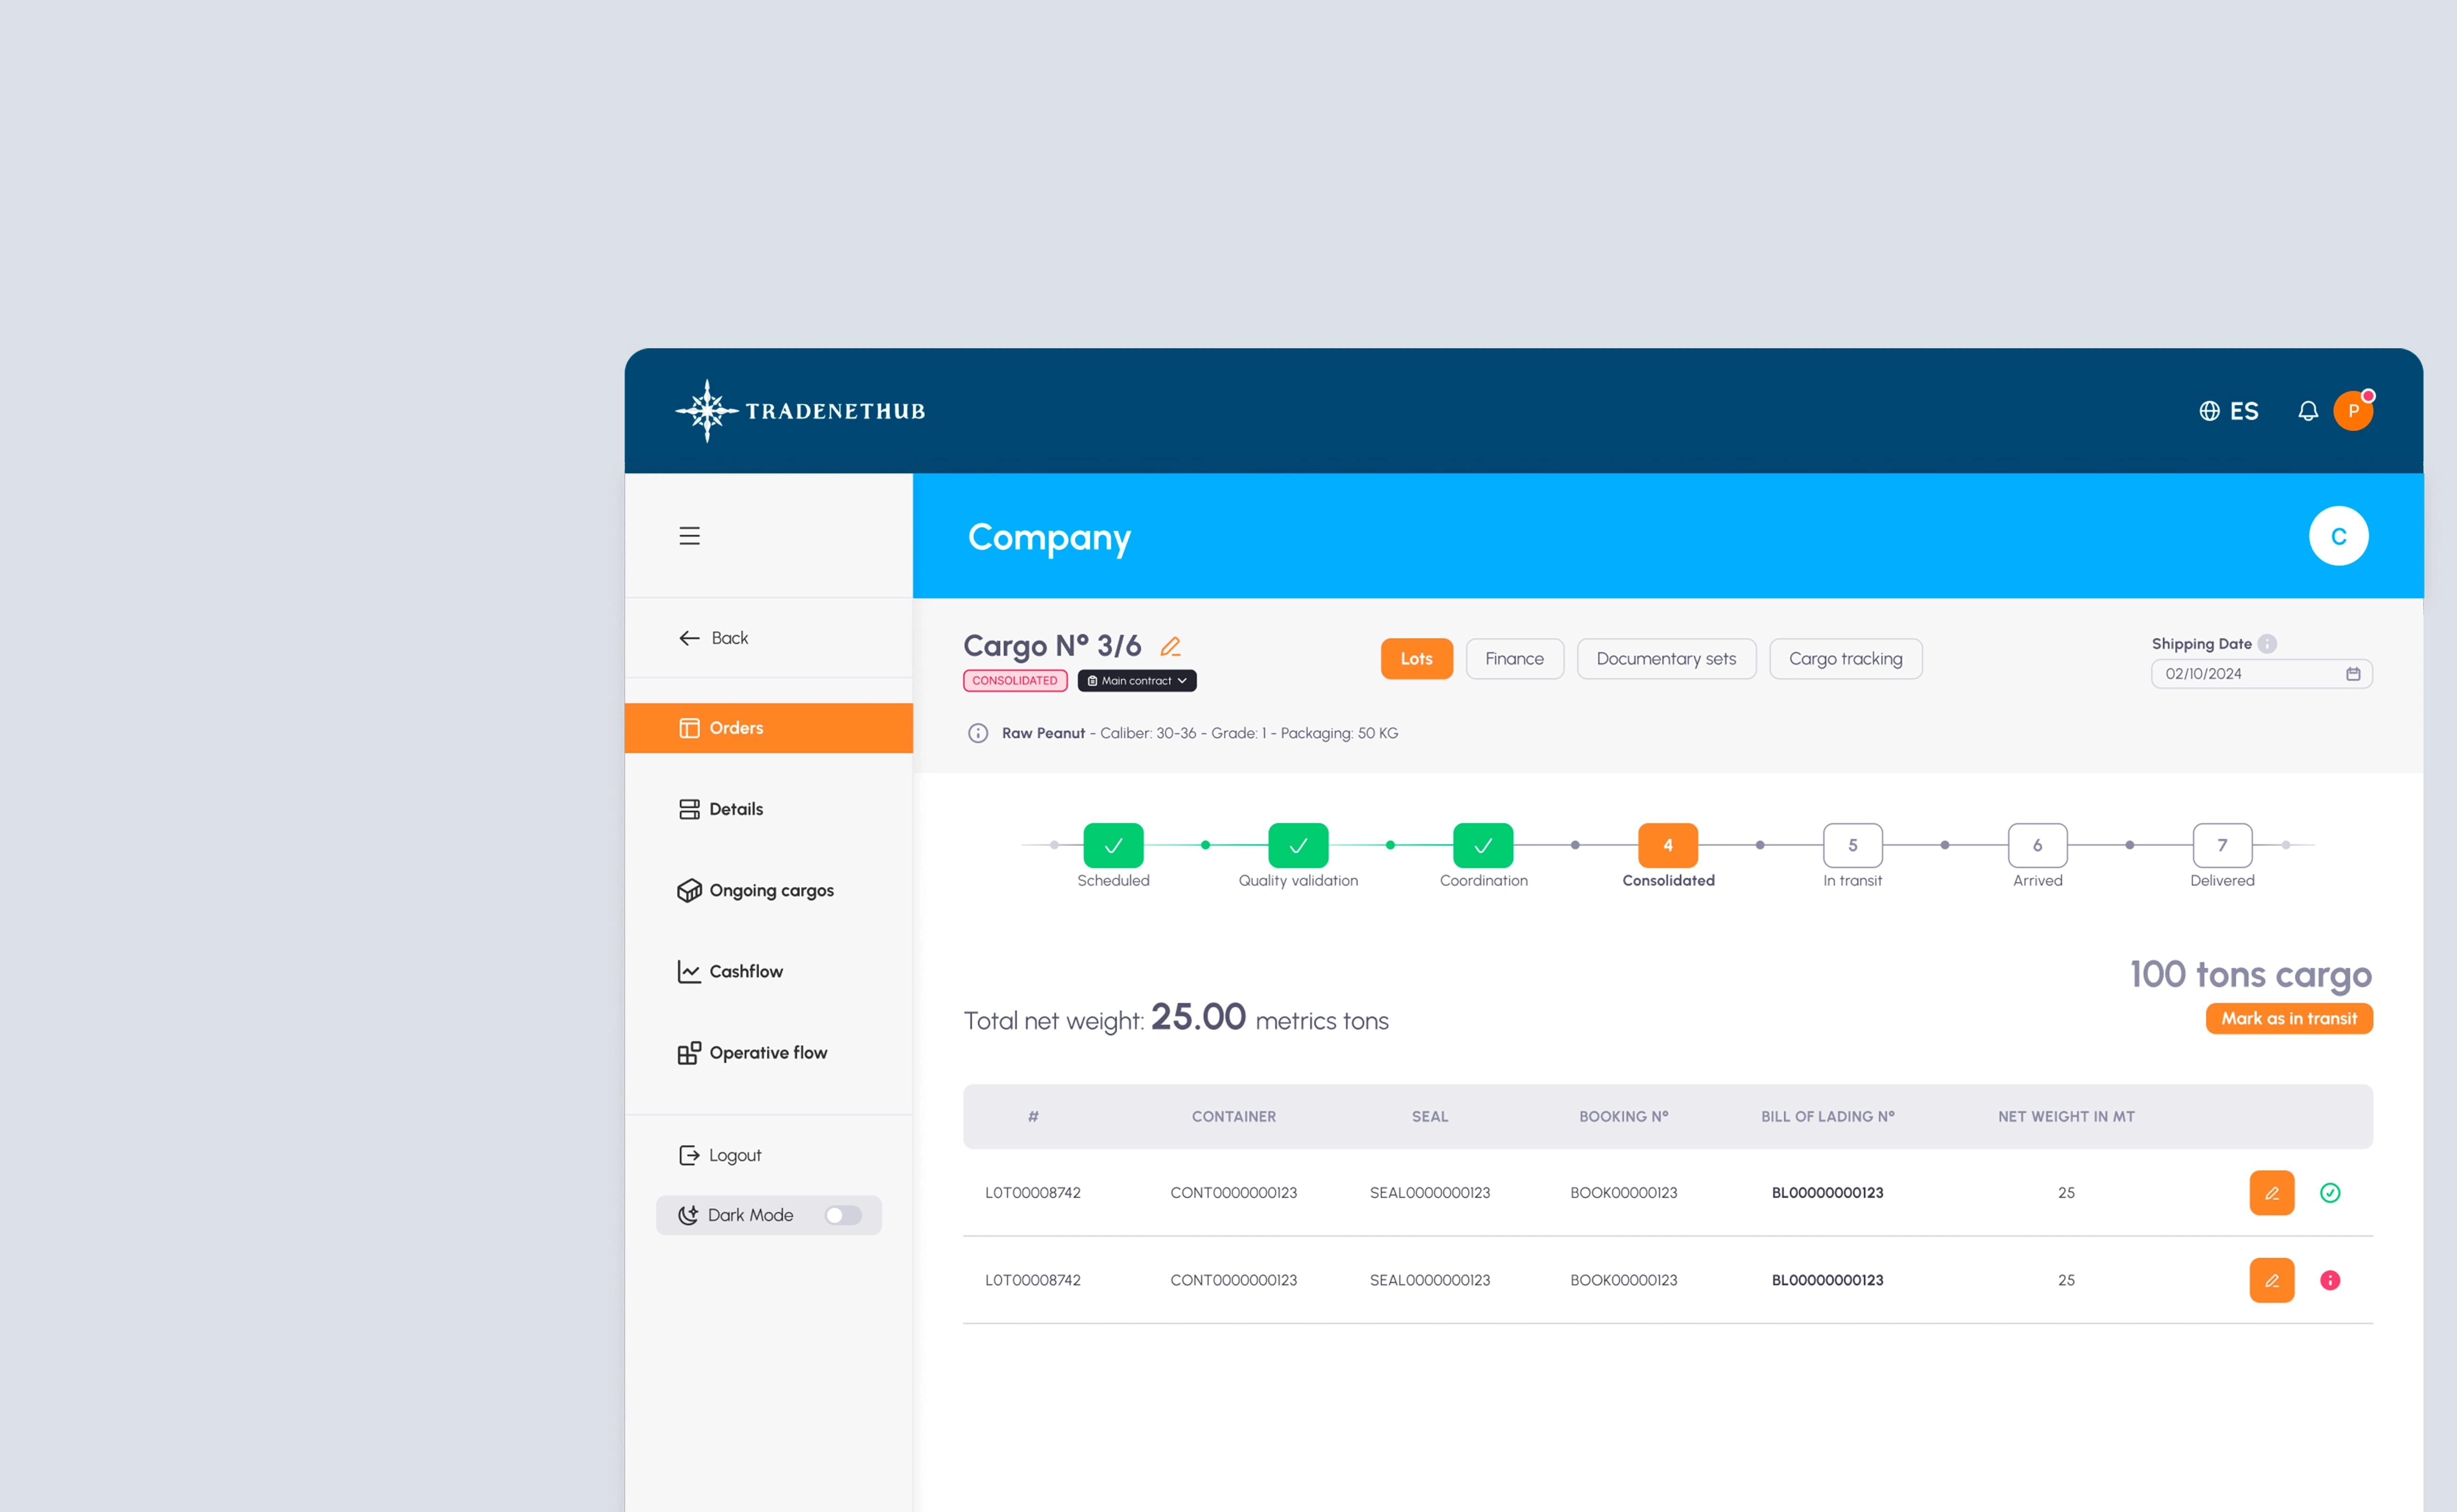2457x1512 pixels.
Task: Switch to the Finance tab
Action: click(x=1514, y=659)
